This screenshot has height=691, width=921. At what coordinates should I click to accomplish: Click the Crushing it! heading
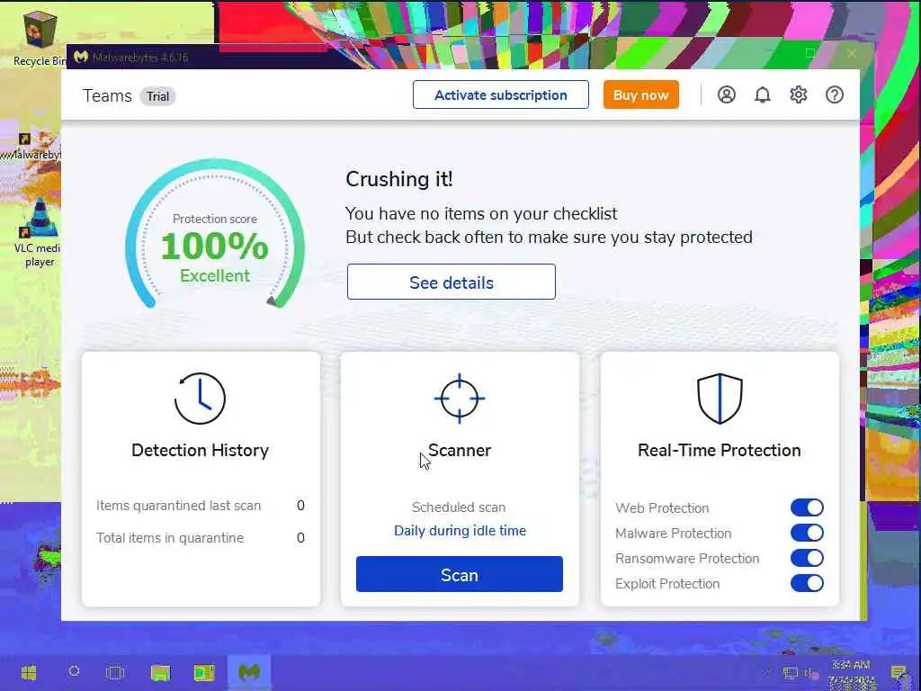click(398, 179)
